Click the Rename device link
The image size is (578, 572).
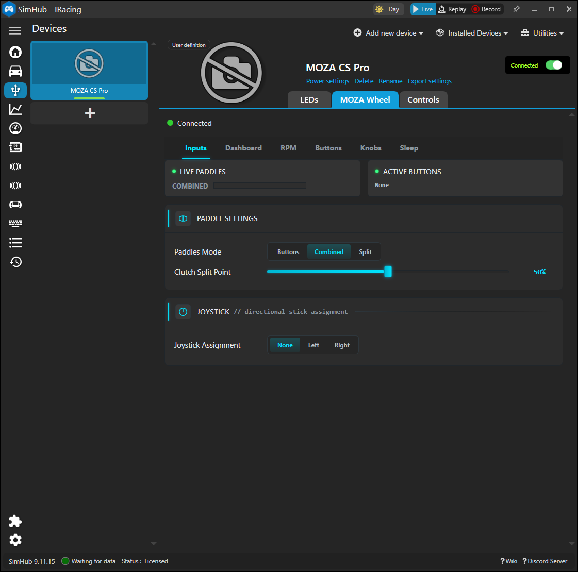click(x=390, y=81)
